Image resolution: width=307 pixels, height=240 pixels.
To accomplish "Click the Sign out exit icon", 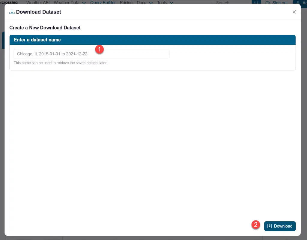I will 268,2.
